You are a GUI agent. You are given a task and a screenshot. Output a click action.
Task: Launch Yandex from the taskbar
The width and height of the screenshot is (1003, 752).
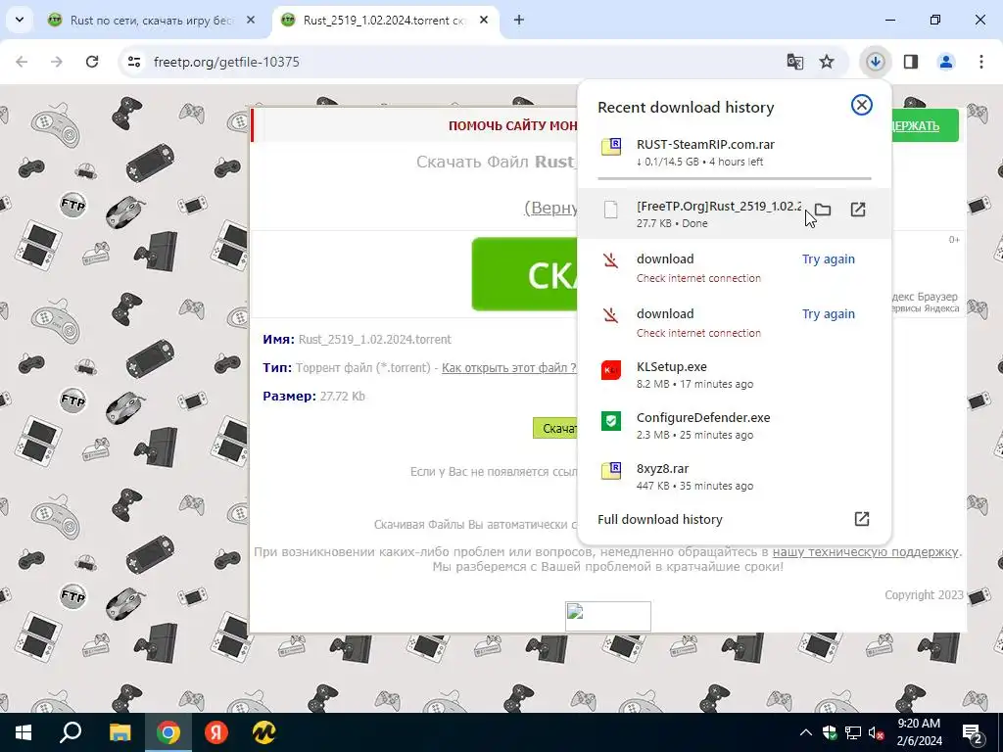coord(216,732)
